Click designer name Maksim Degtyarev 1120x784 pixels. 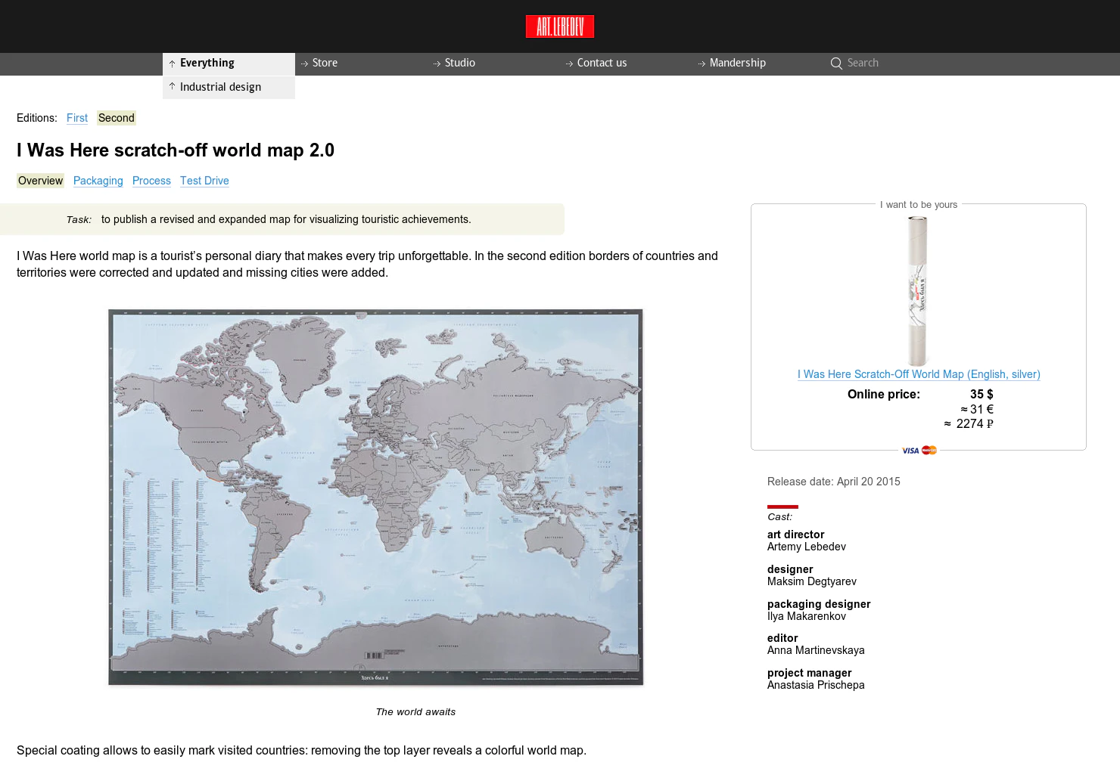point(812,581)
